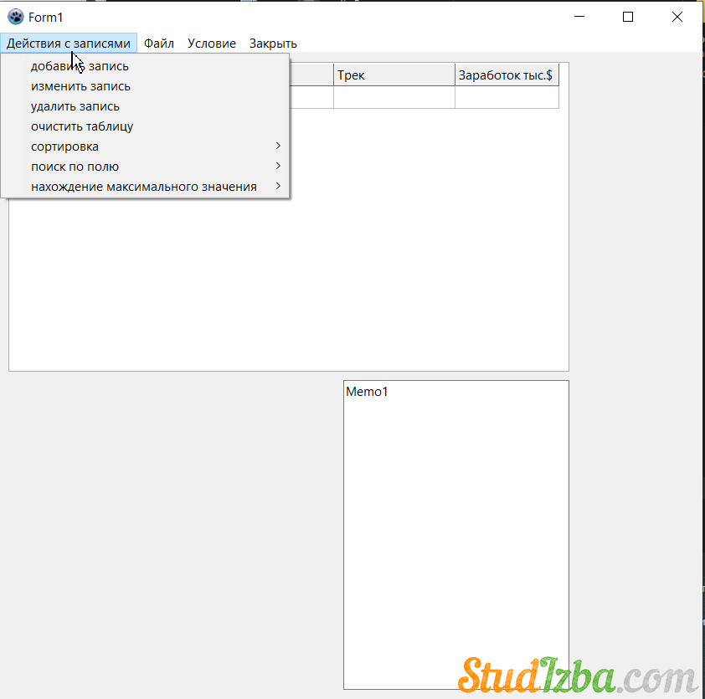Select очистить таблицу entry

pos(145,126)
